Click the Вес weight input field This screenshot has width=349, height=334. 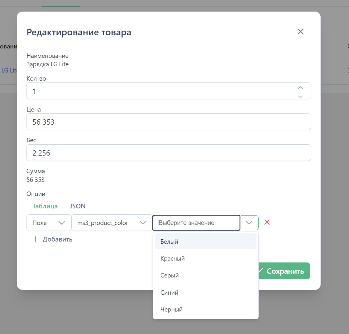coord(168,153)
